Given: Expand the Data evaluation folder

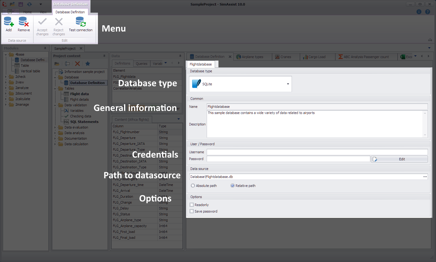Looking at the screenshot, I should [55, 127].
